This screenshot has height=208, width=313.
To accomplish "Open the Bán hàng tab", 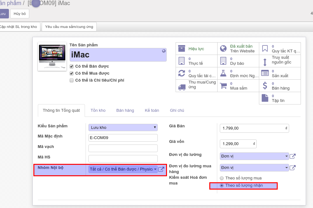I will 125,111.
